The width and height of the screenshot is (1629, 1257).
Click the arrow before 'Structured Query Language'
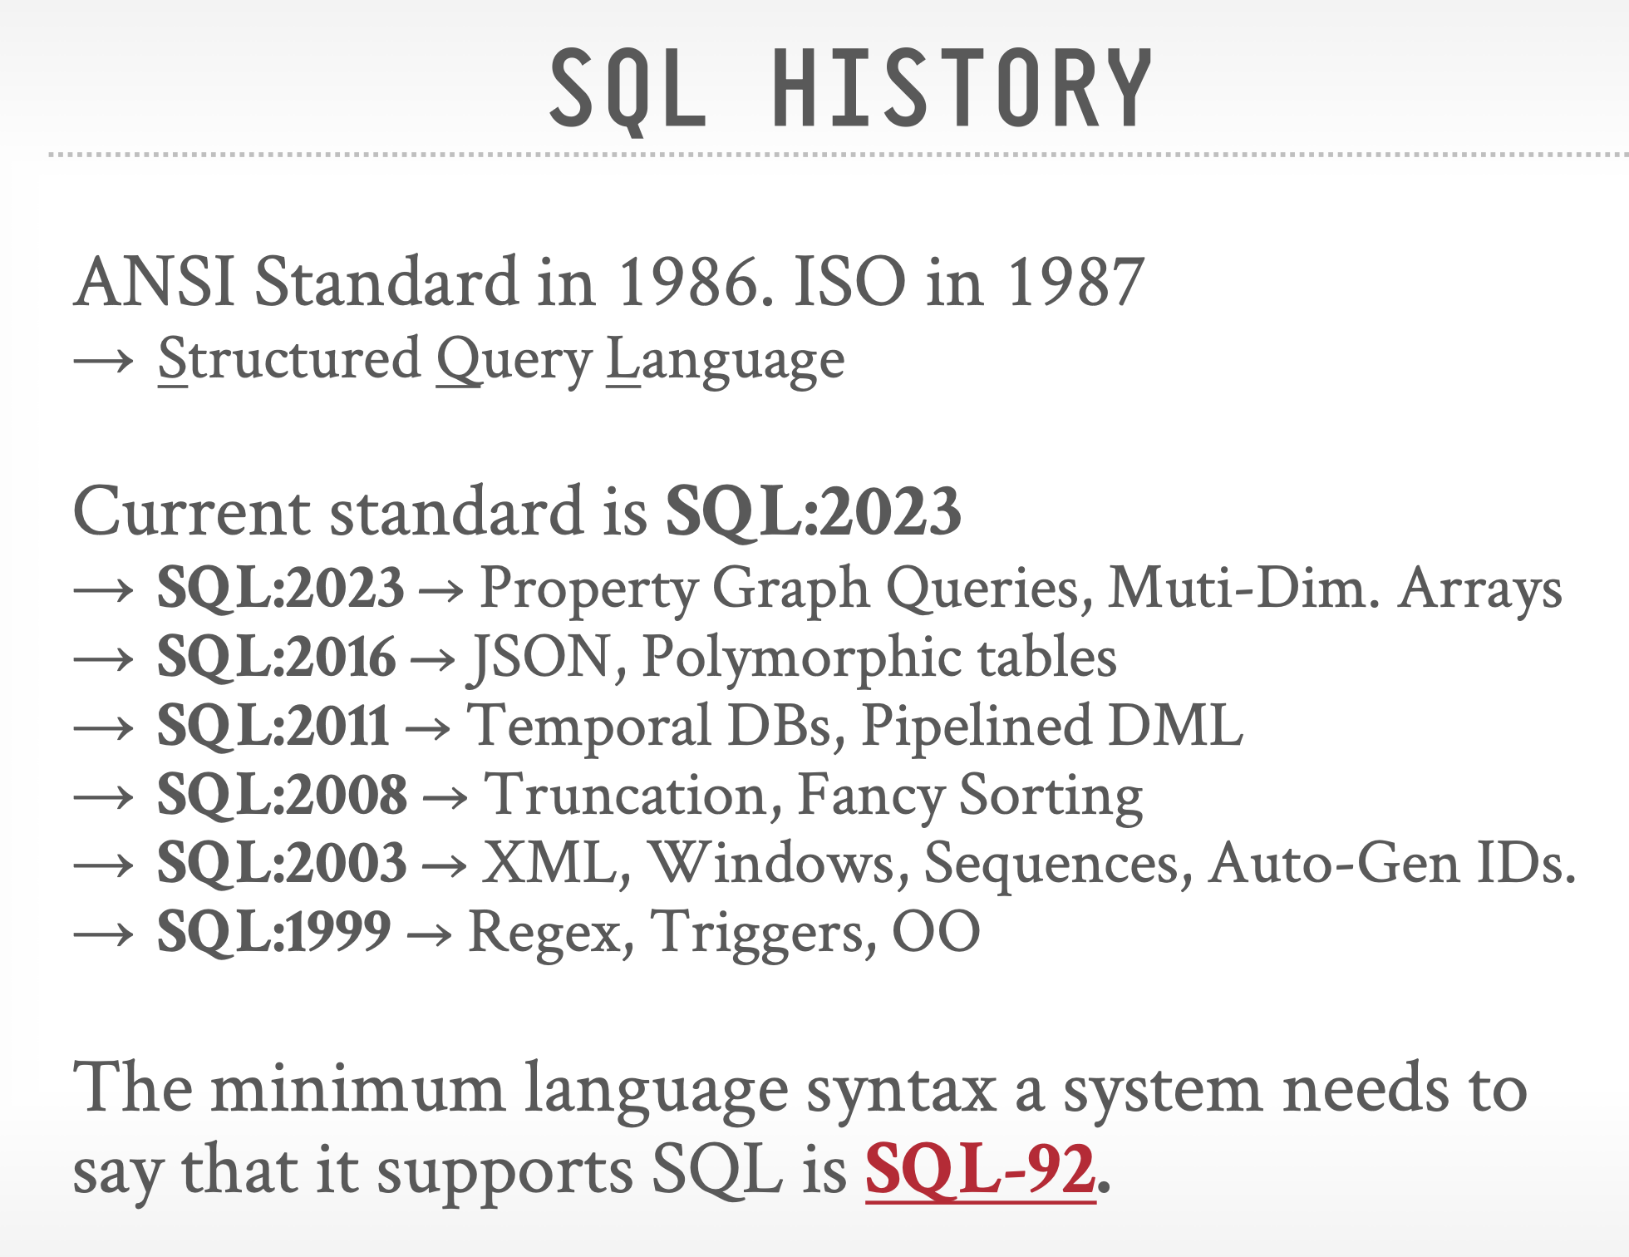[103, 362]
